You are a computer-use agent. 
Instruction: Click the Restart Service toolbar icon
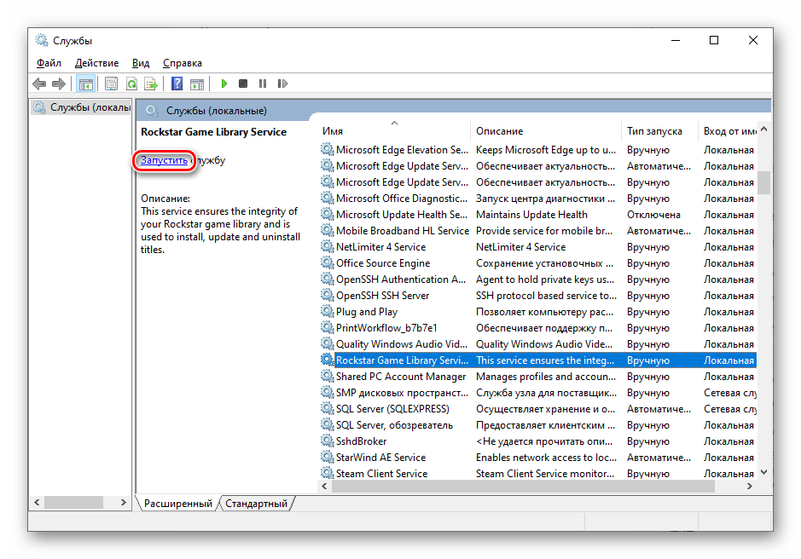pos(281,84)
